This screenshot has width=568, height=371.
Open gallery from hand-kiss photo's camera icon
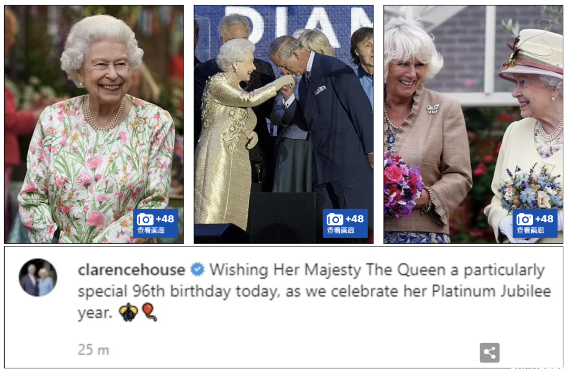point(334,219)
